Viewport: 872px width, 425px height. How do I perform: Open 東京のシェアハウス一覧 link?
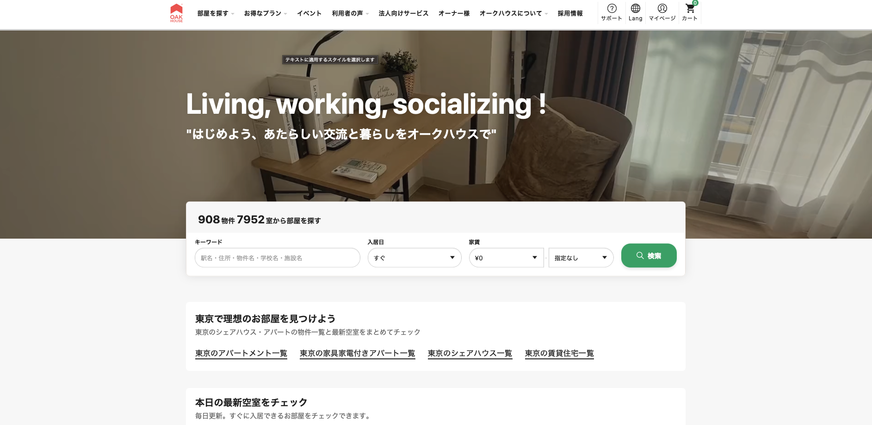[470, 353]
